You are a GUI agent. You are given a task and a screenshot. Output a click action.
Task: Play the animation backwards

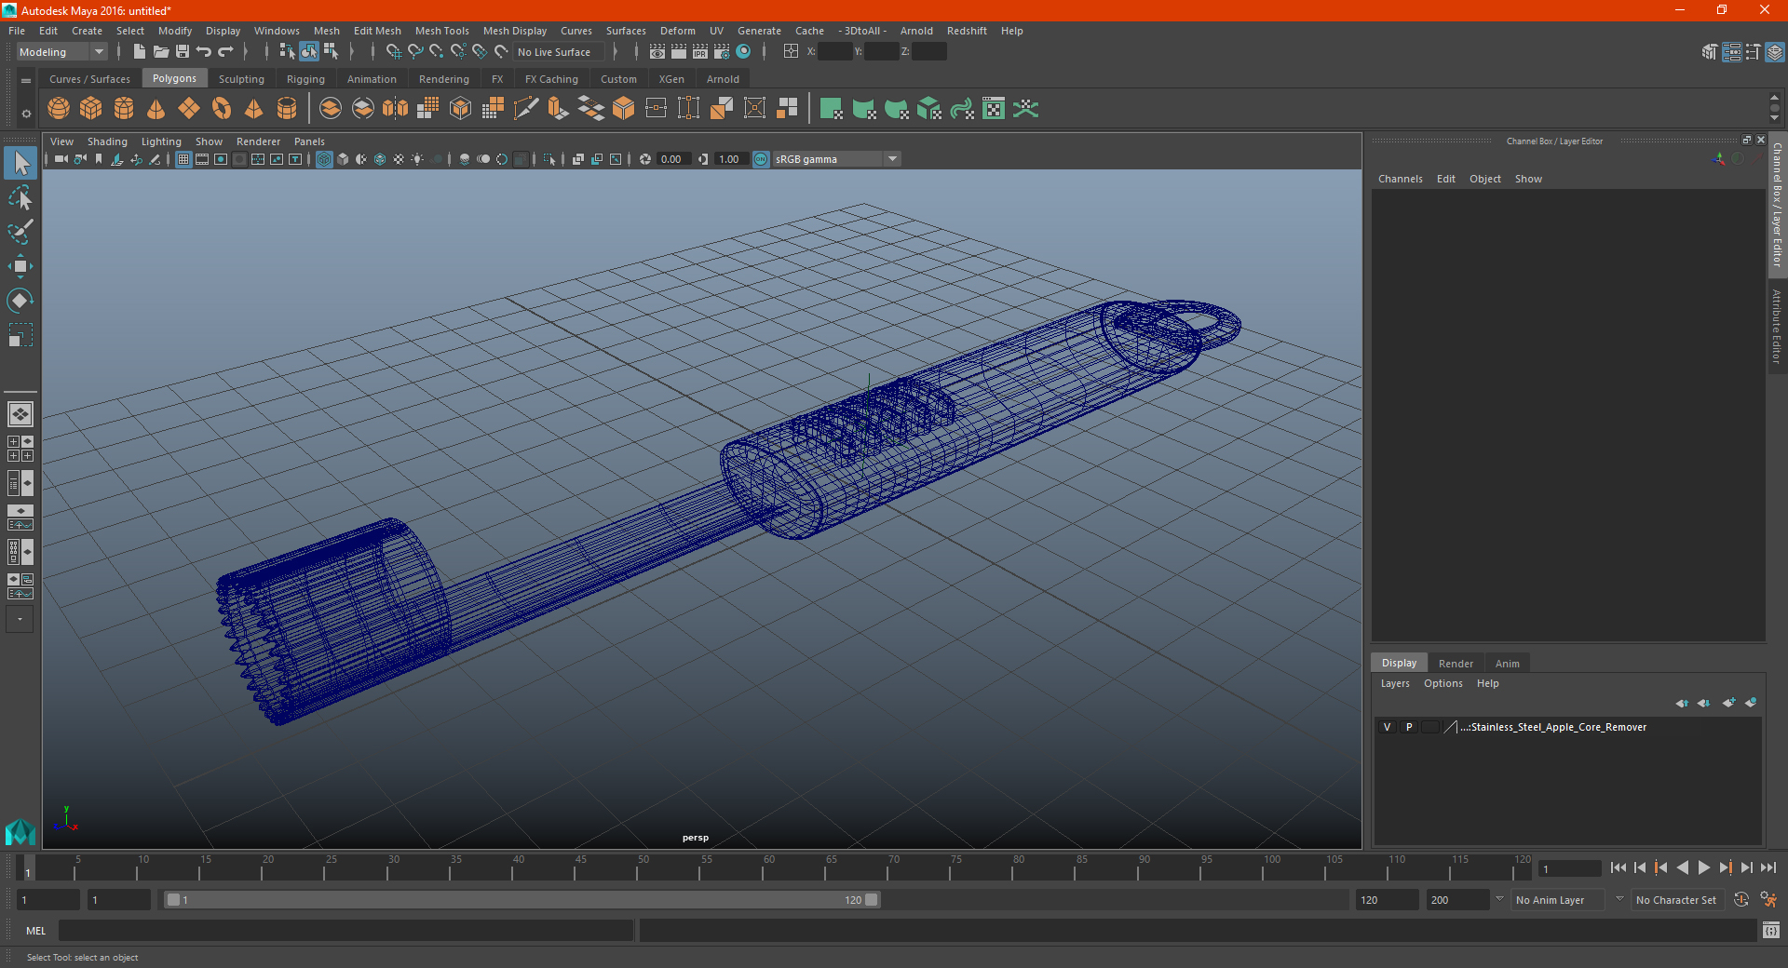(x=1683, y=867)
